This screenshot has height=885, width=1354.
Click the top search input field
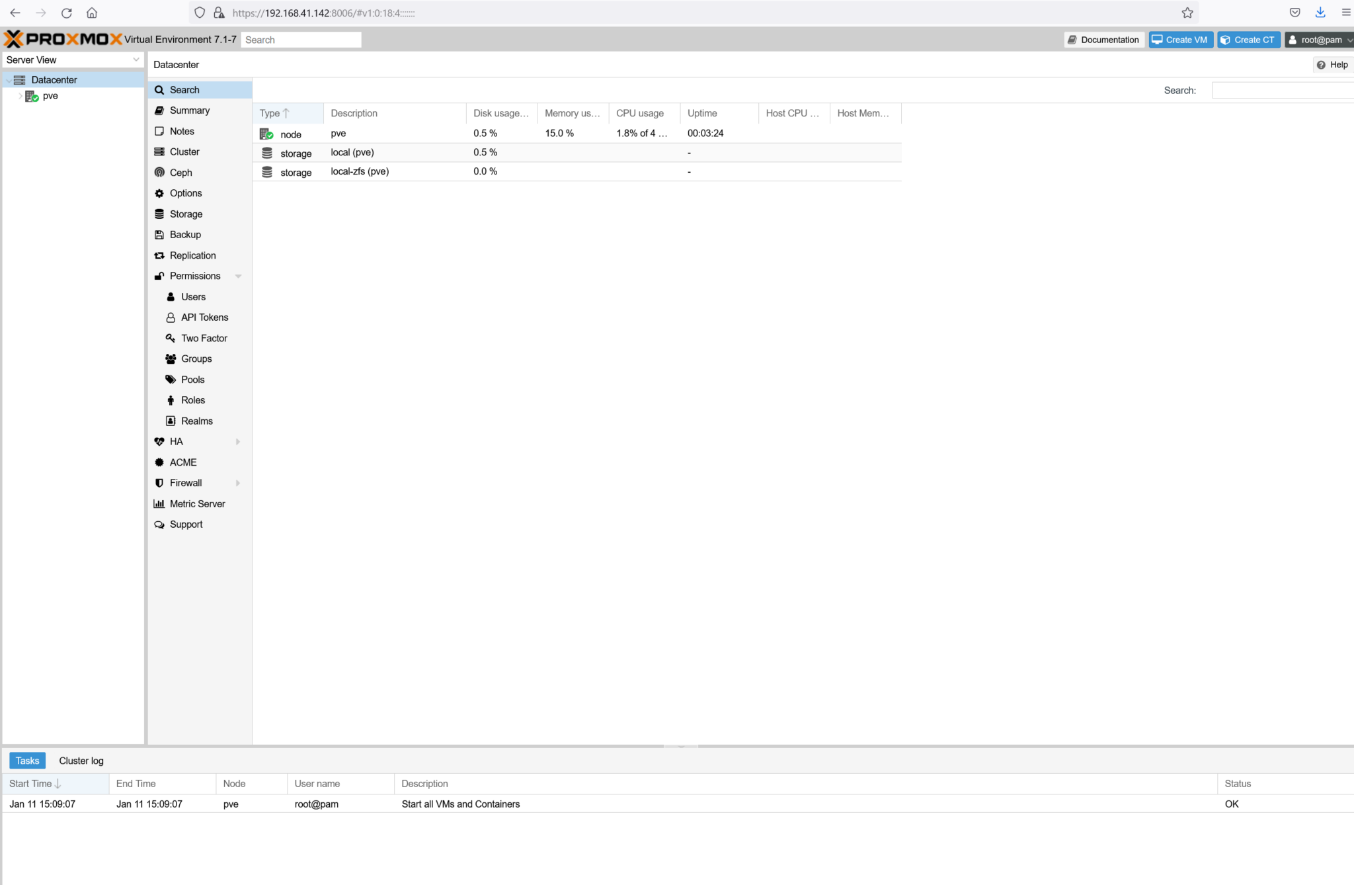301,39
